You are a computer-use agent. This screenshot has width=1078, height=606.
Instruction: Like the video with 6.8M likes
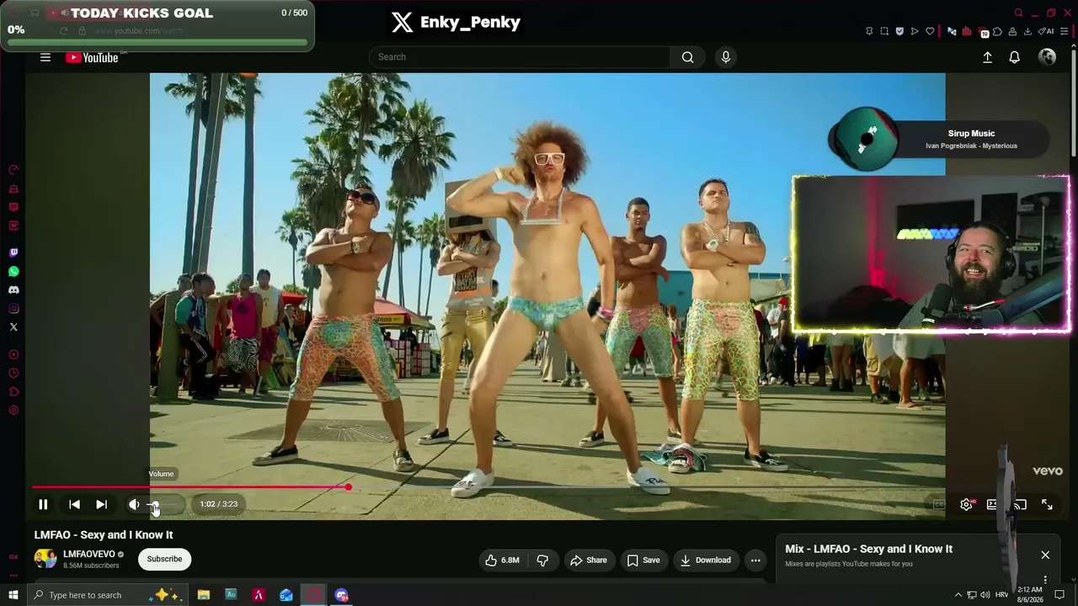point(501,560)
